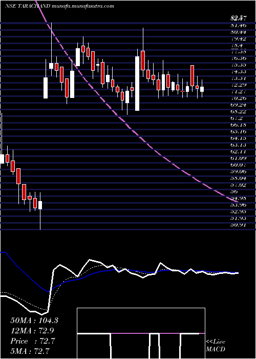
Task: Select the 75.35 price axis label
Action: click(x=239, y=65)
